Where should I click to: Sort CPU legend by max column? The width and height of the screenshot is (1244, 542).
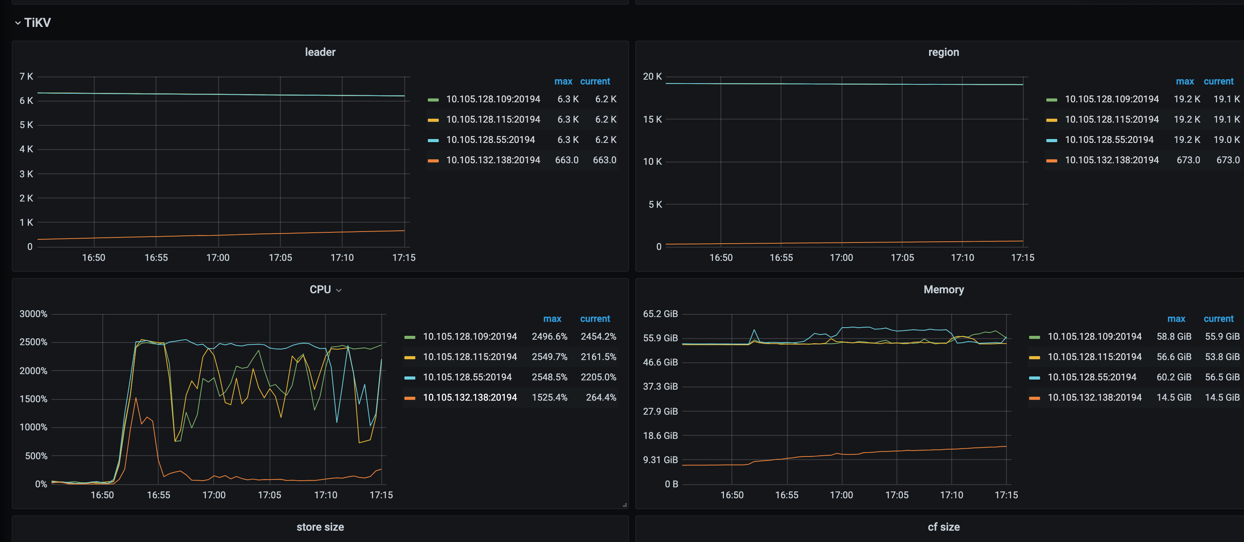pos(552,319)
